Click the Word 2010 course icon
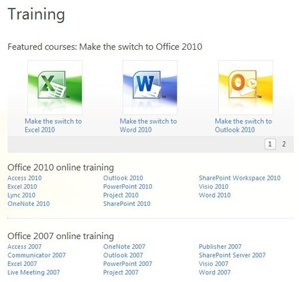This screenshot has width=299, height=282. coord(150,88)
